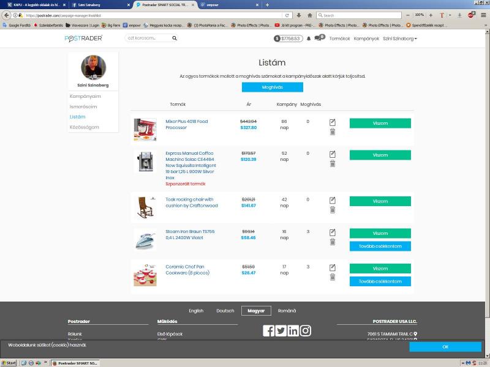The image size is (490, 367).
Task: Delete the Ceramic Chef Pan Cookware item
Action: (x=333, y=277)
